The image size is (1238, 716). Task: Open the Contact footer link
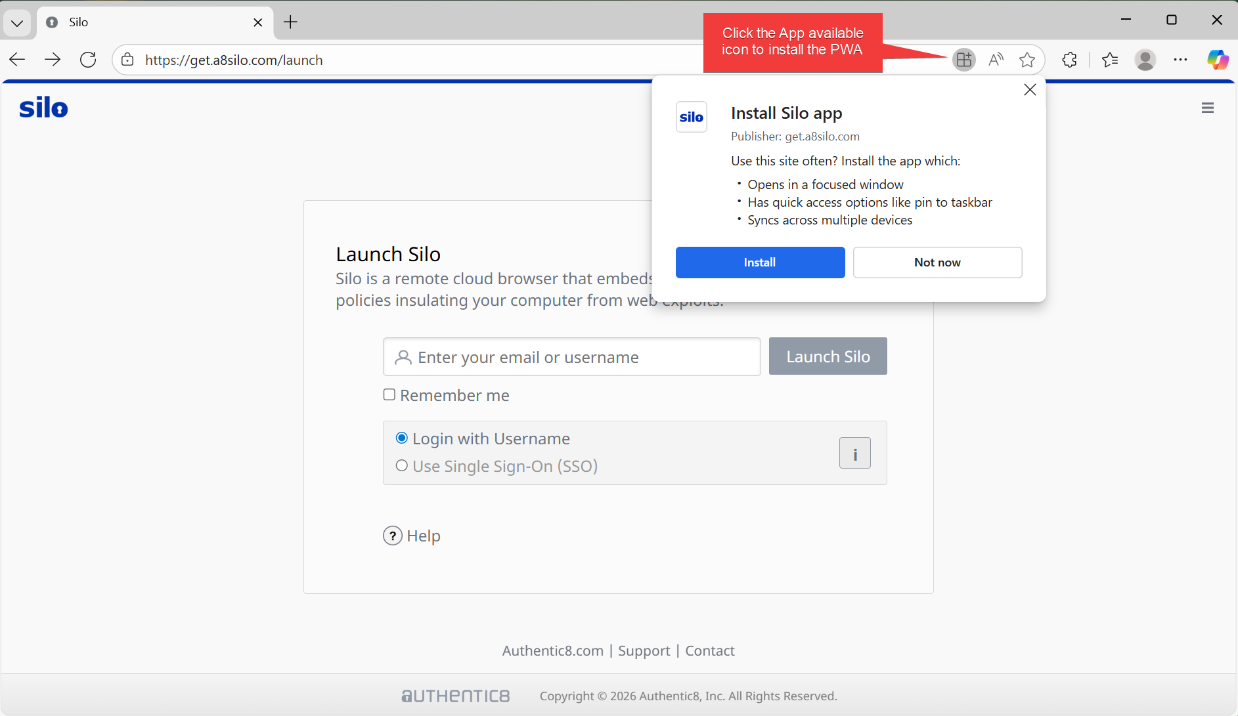pyautogui.click(x=709, y=651)
